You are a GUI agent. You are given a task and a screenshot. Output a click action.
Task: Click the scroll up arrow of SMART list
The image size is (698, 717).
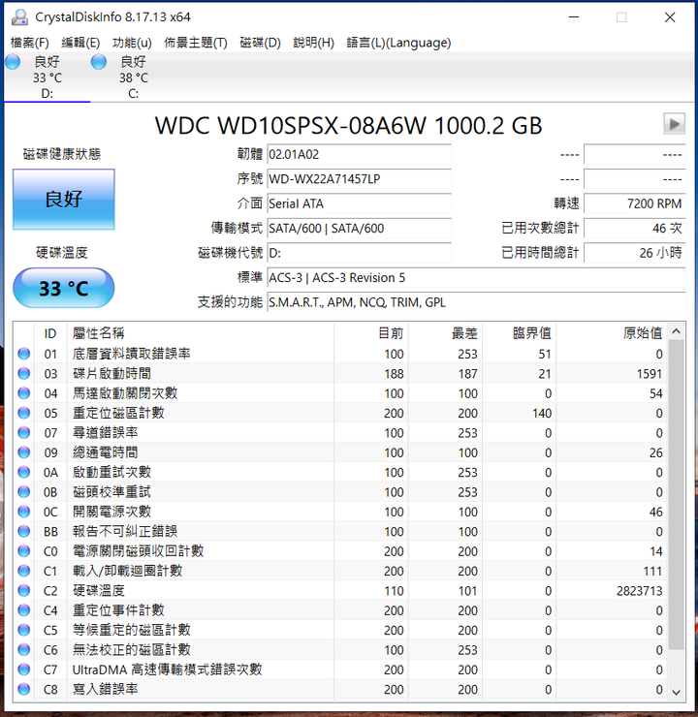(x=677, y=331)
